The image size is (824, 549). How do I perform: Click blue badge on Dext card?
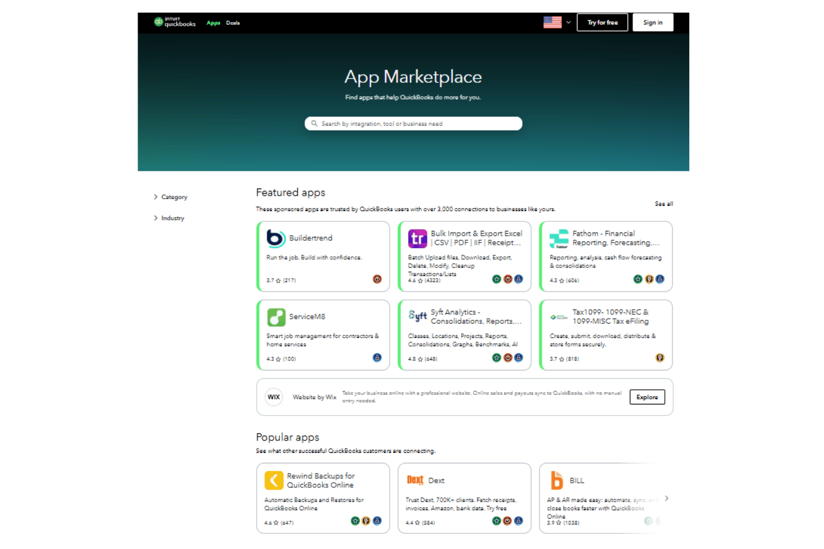[518, 521]
